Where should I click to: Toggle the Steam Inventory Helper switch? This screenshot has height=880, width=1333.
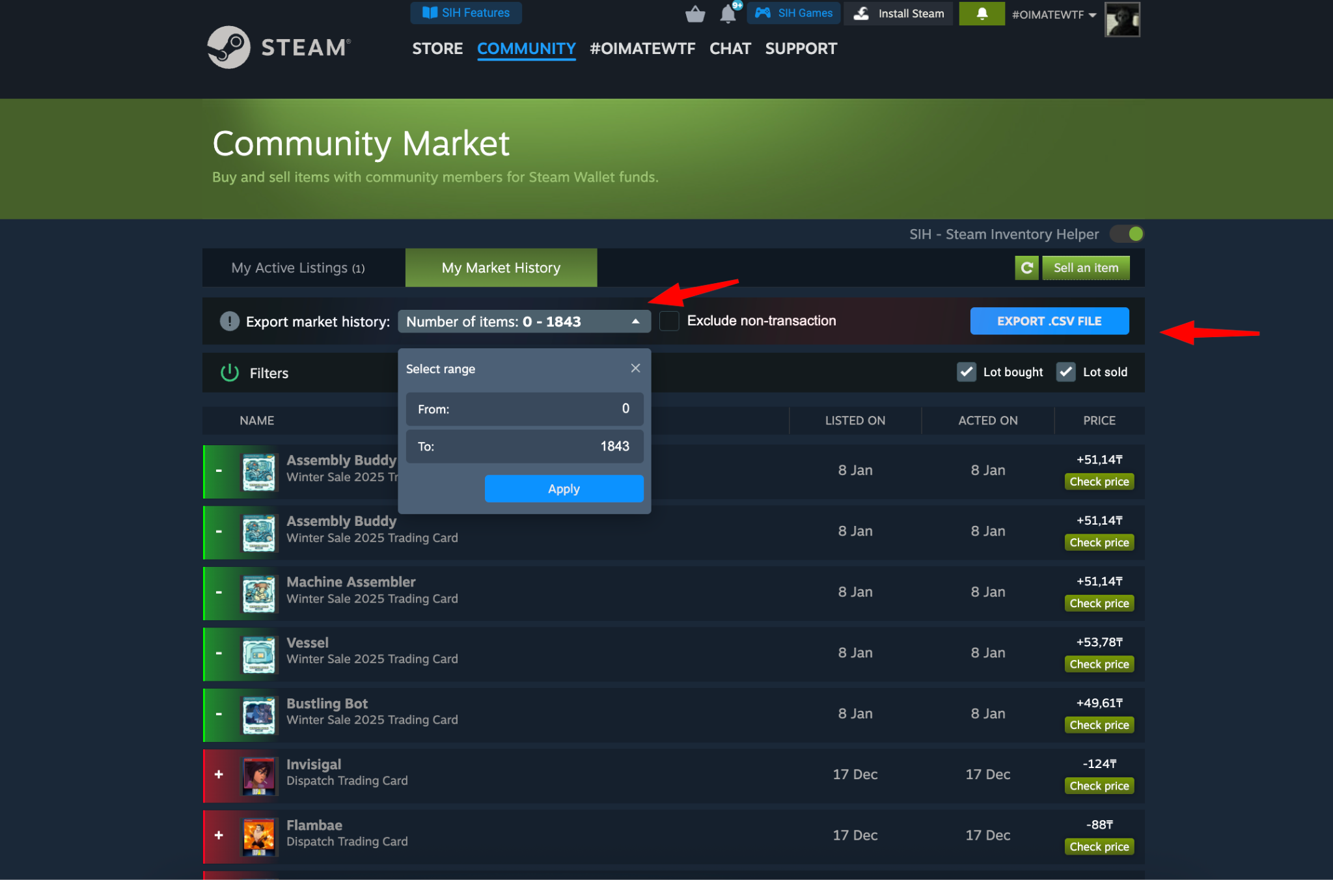[x=1126, y=234]
